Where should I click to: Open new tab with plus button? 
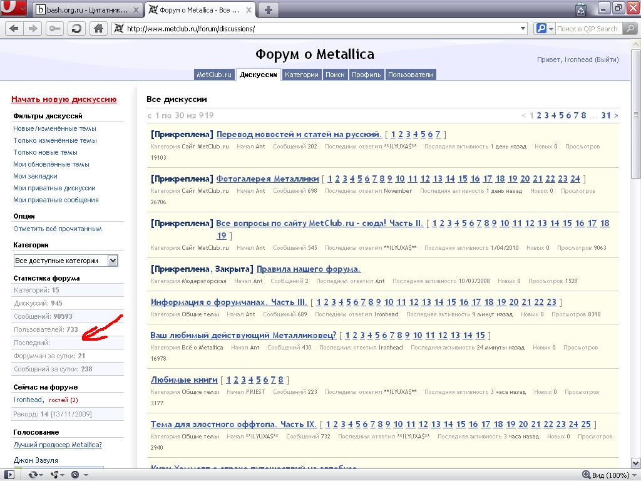click(269, 9)
